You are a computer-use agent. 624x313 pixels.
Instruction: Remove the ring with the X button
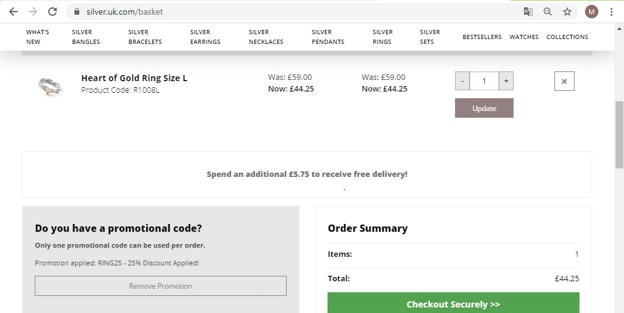click(x=564, y=81)
